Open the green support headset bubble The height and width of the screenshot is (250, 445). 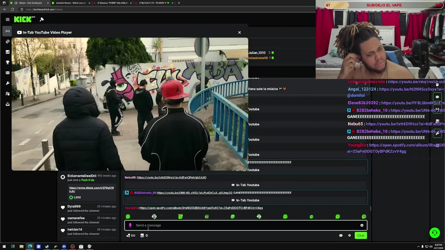pyautogui.click(x=435, y=233)
